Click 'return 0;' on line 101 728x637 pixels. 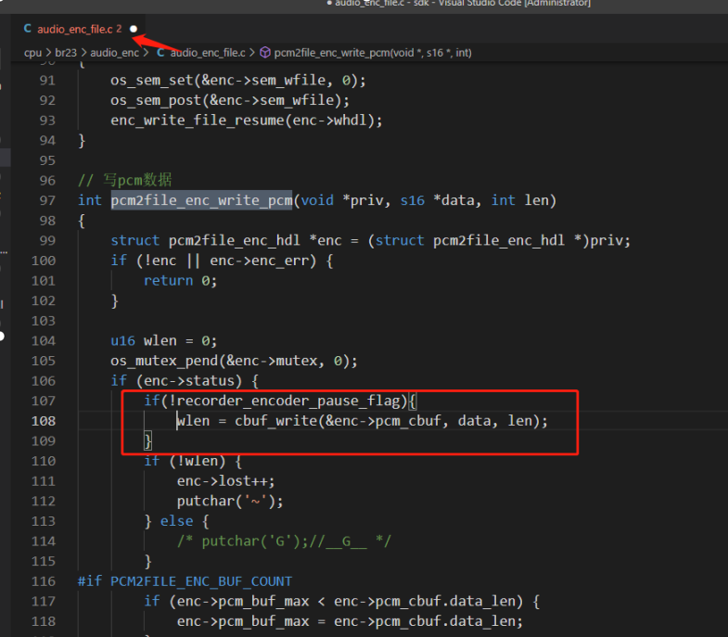[180, 281]
